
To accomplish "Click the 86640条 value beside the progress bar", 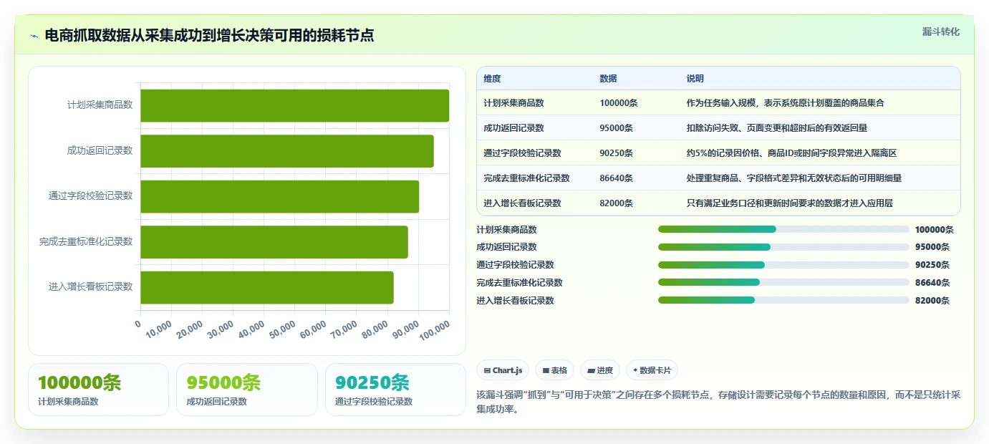I will (x=932, y=283).
